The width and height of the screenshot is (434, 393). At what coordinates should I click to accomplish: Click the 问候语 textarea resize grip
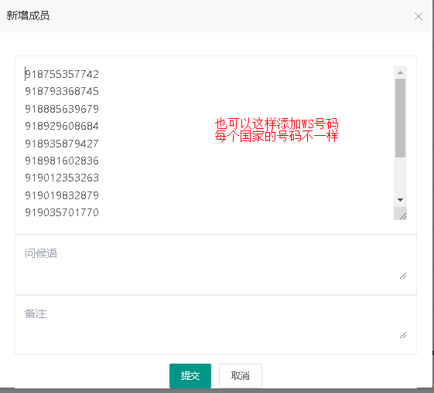[403, 276]
